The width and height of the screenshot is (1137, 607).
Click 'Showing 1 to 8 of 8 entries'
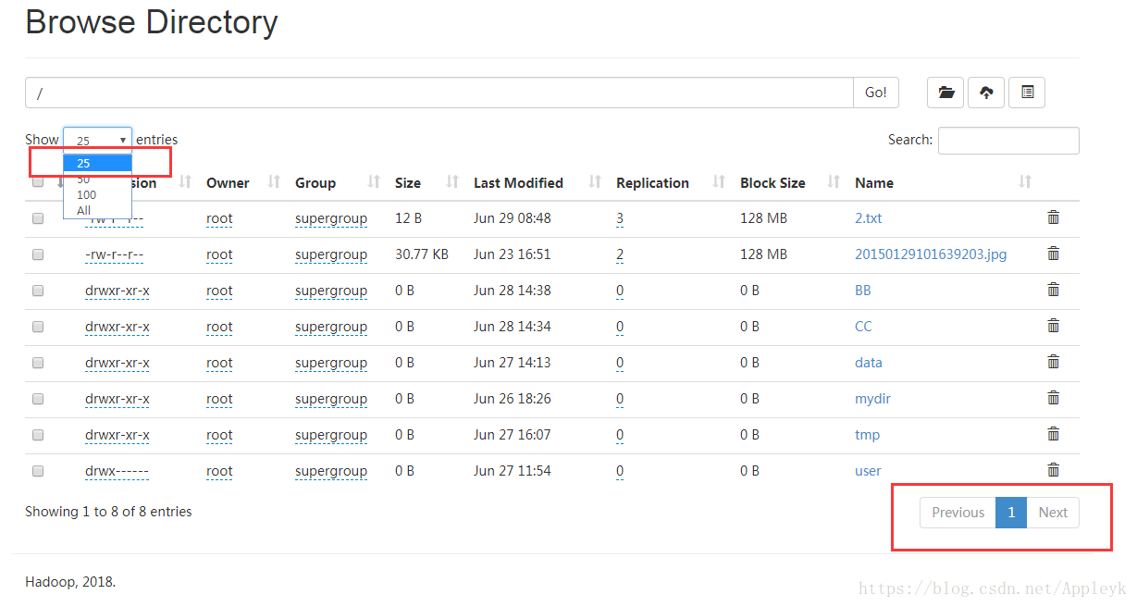108,511
